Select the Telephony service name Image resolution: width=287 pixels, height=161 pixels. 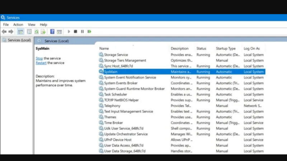112,106
